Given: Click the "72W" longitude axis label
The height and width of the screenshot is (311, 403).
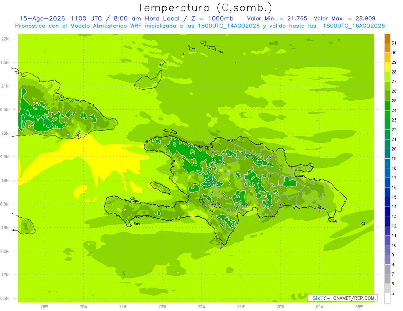Looking at the screenshot, I should coord(201,306).
